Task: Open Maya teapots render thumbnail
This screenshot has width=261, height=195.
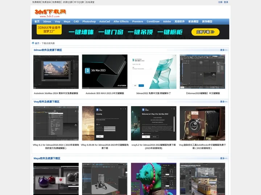Action: 56,179
